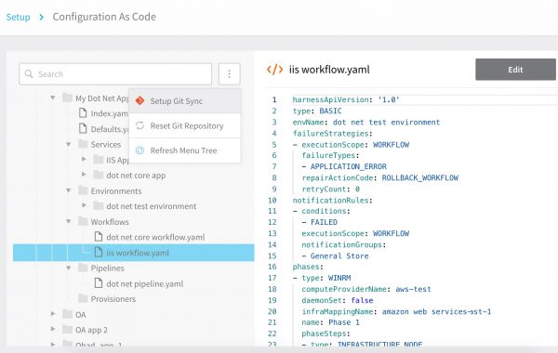
Task: Collapse the My Dot Net App tree node
Action: 53,98
